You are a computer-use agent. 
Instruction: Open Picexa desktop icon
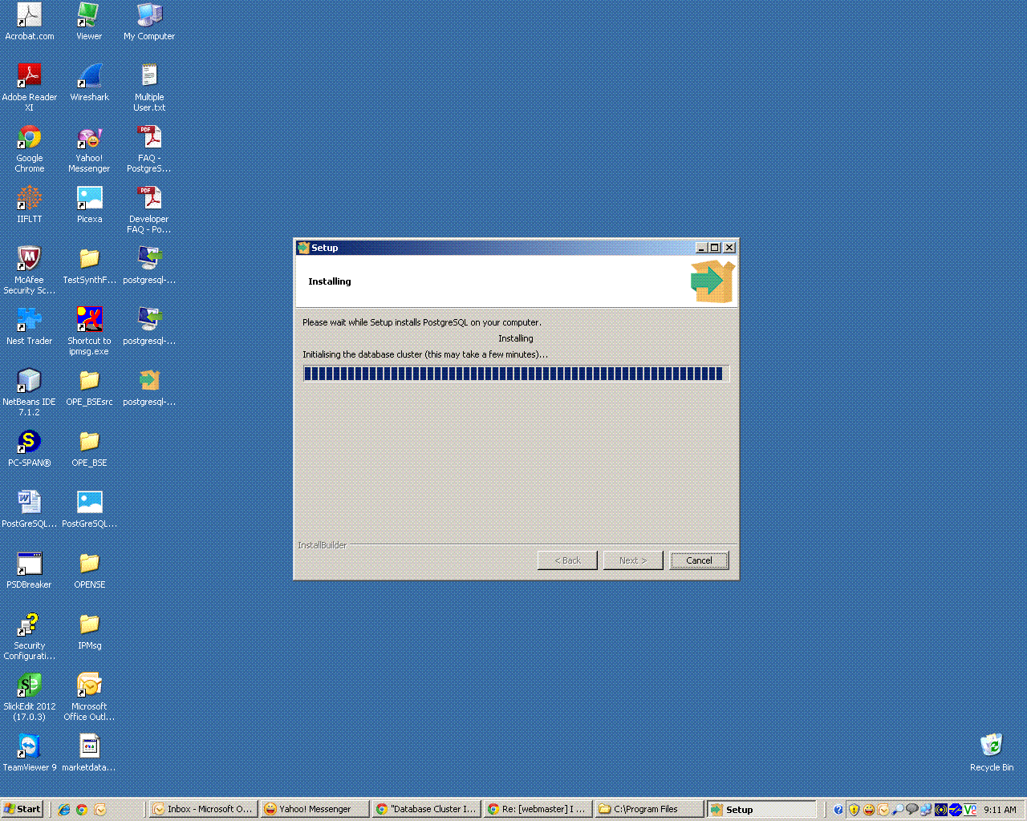(88, 199)
